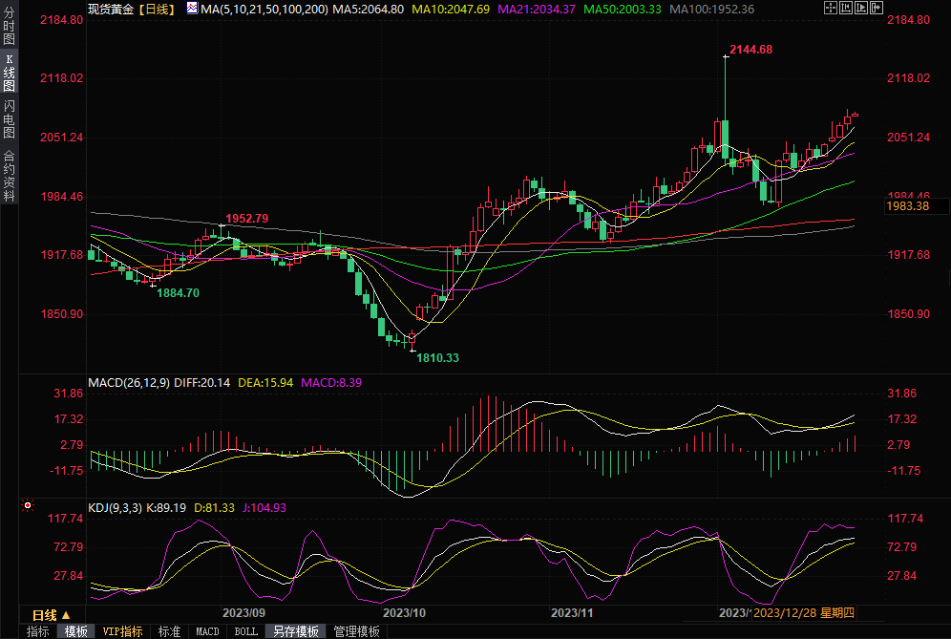
Task: Click the VIP指标 button
Action: tap(123, 631)
